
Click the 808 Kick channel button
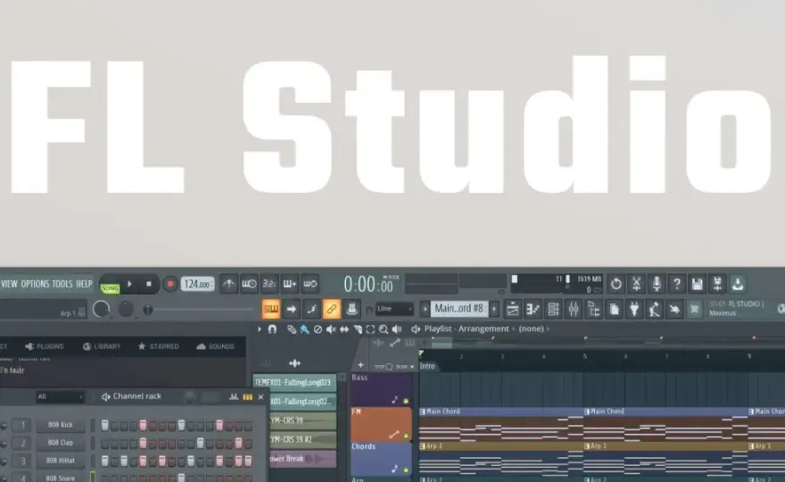pos(60,425)
